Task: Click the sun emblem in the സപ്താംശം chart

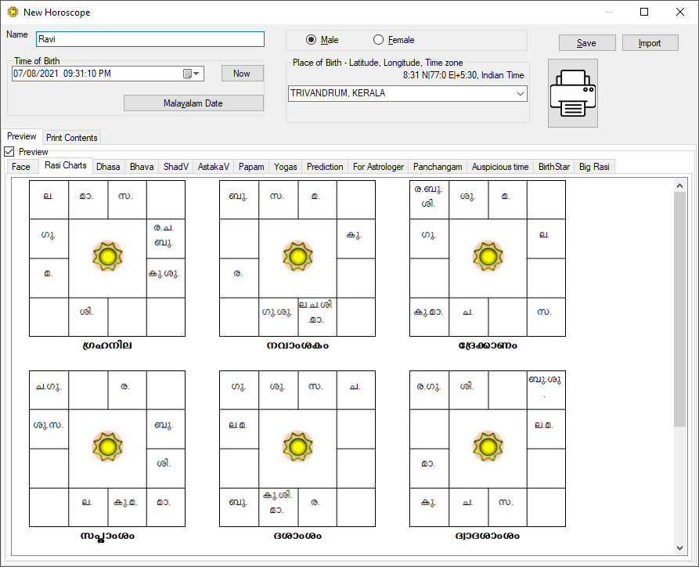Action: click(x=107, y=446)
